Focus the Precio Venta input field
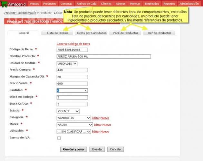Viewport: 203px width, 161px height. (x=72, y=84)
